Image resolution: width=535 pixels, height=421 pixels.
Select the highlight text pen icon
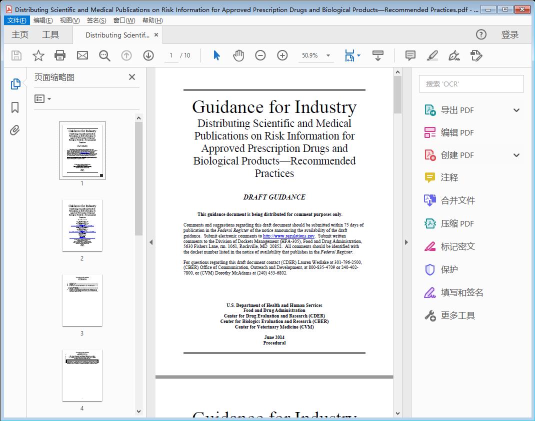coord(432,55)
